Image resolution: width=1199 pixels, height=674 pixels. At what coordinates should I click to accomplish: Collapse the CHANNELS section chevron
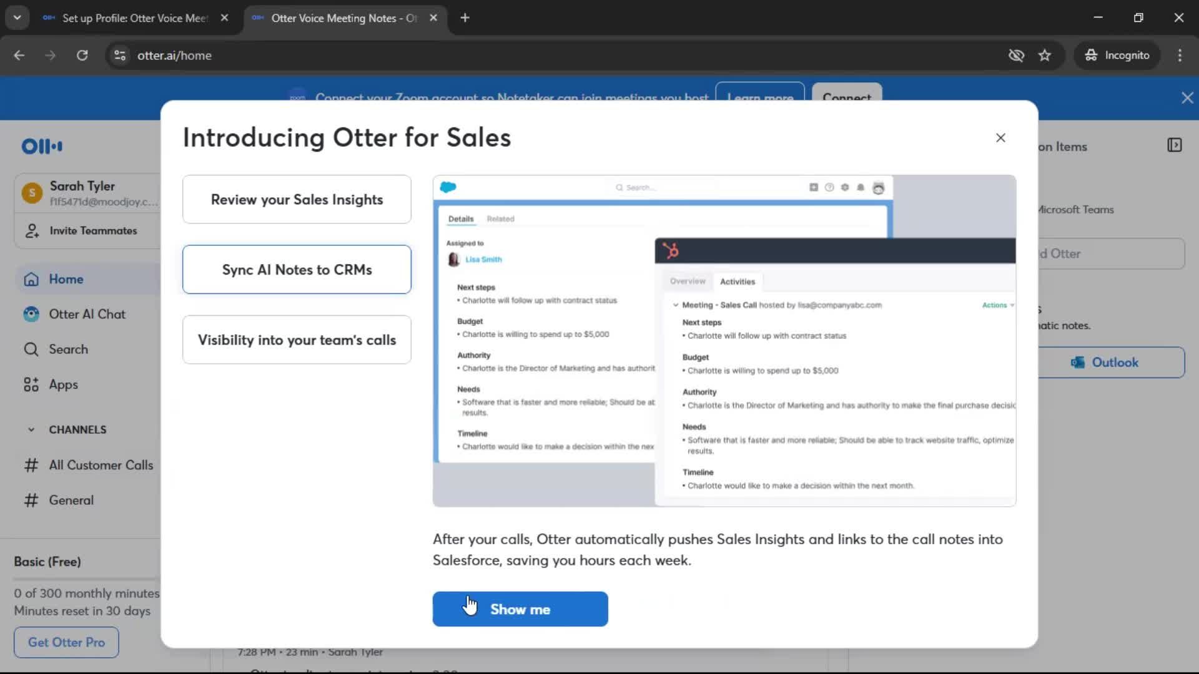point(31,430)
